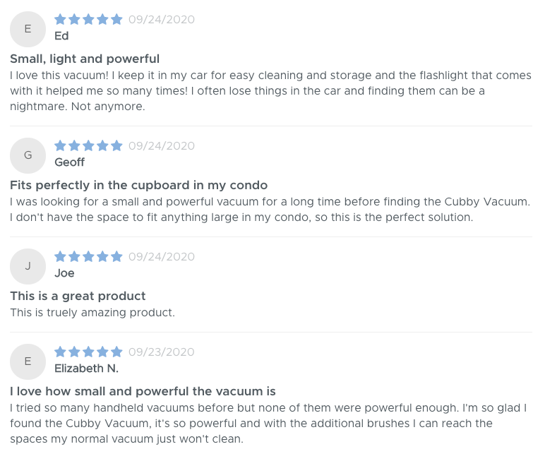Click "This is a great product" heading
Screen dimensions: 545x473
(x=78, y=296)
